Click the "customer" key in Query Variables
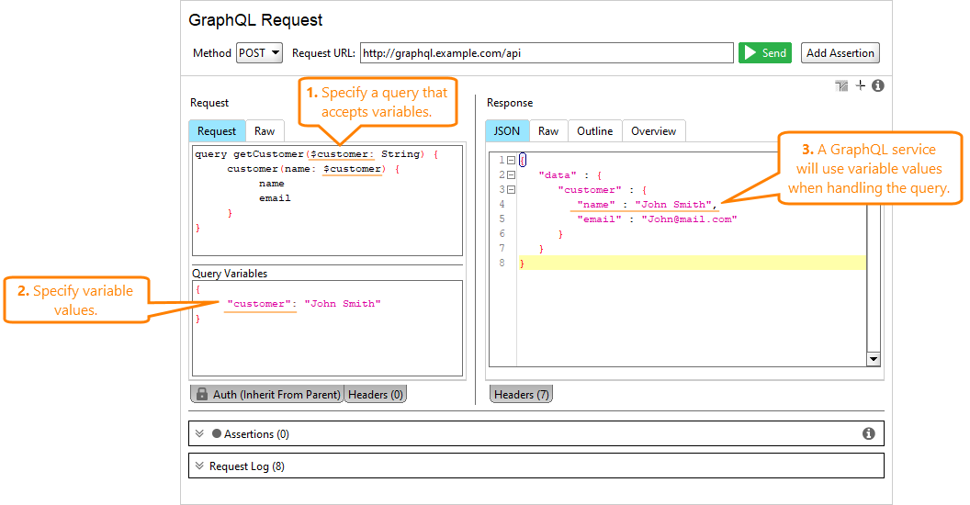 point(259,304)
